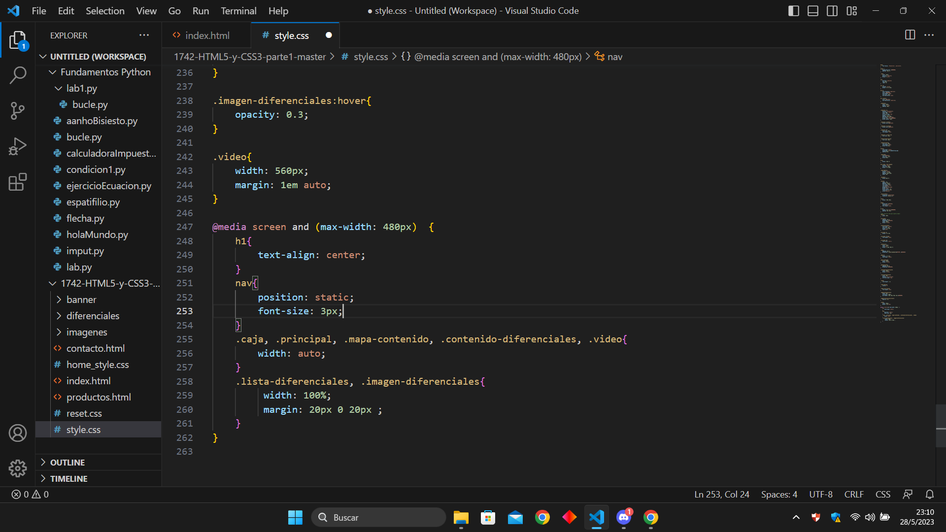
Task: Click the 1742-HTML5-y-CSS3-parte1-master breadcrumb
Action: click(250, 57)
